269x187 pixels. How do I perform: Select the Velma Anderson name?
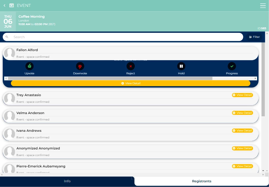(30, 113)
